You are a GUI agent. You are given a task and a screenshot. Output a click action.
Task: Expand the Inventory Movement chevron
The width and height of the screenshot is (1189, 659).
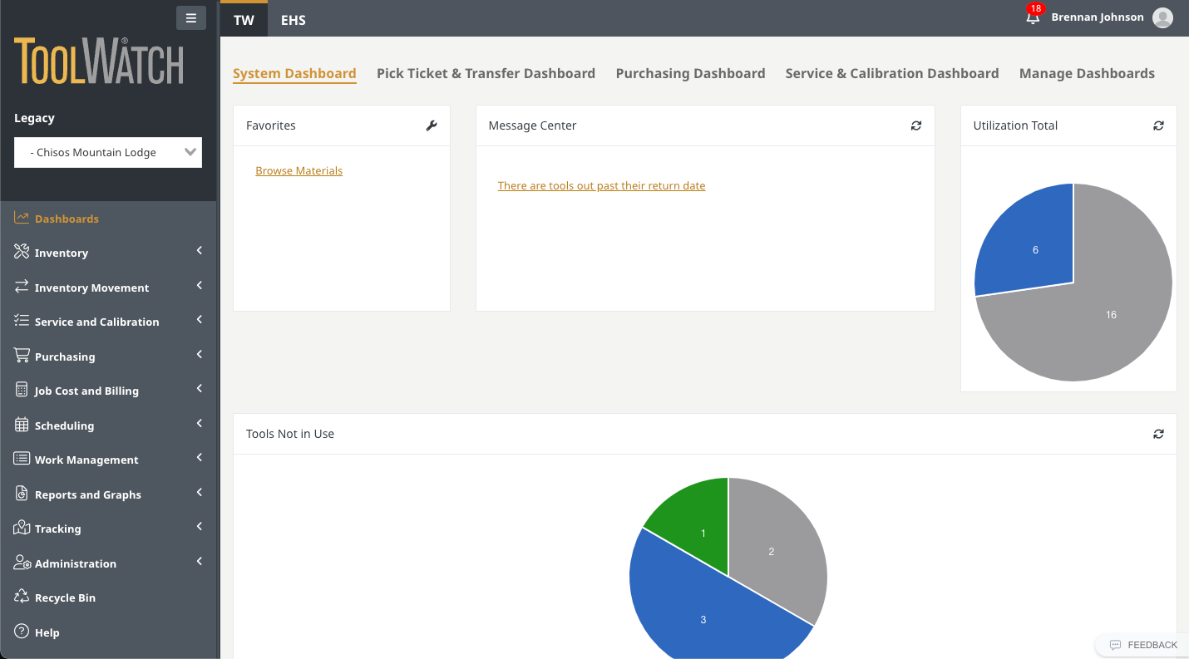(200, 286)
